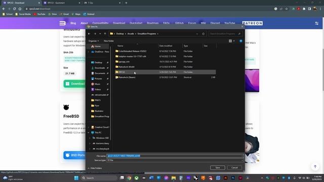Click the Cancel button
The height and width of the screenshot is (182, 324).
234,167
